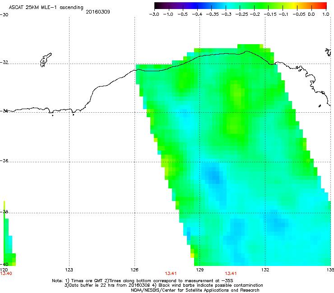Select the -34 latitude axis label
The image size is (334, 293).
pos(4,111)
